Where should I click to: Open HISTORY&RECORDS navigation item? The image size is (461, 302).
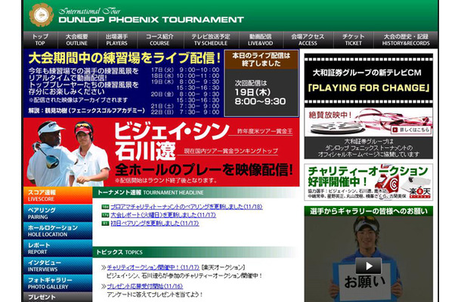coord(406,40)
